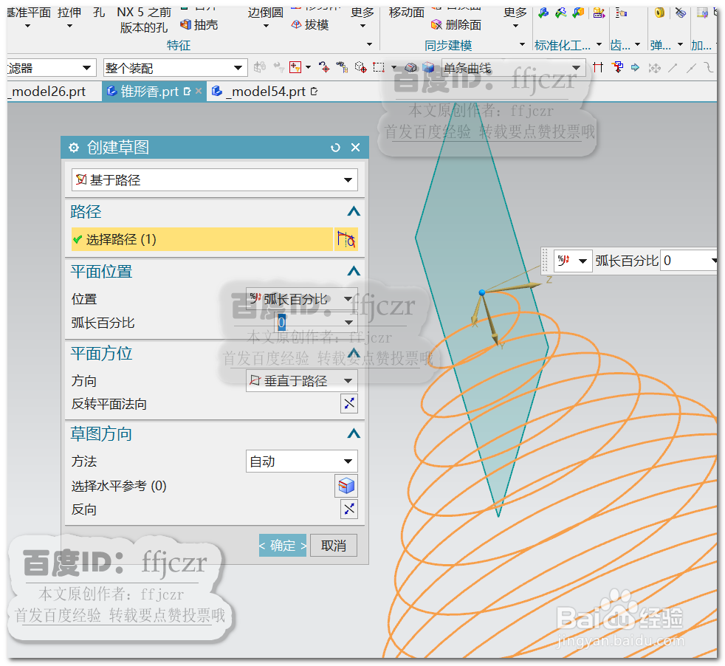Open the on-screen 弧长百分比 type dropdown arrow
Screen dimensions: 725x666
(583, 261)
